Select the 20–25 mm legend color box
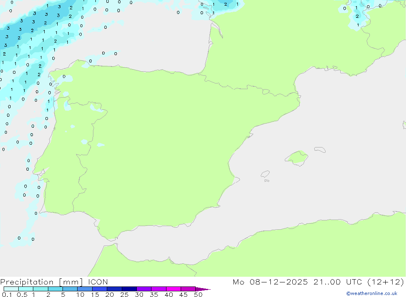406x297 pixels. click(114, 289)
